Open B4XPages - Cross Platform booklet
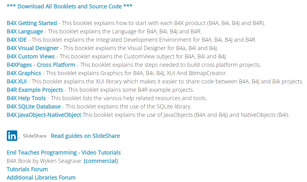Screen dimensions: 307x182 point(41,65)
